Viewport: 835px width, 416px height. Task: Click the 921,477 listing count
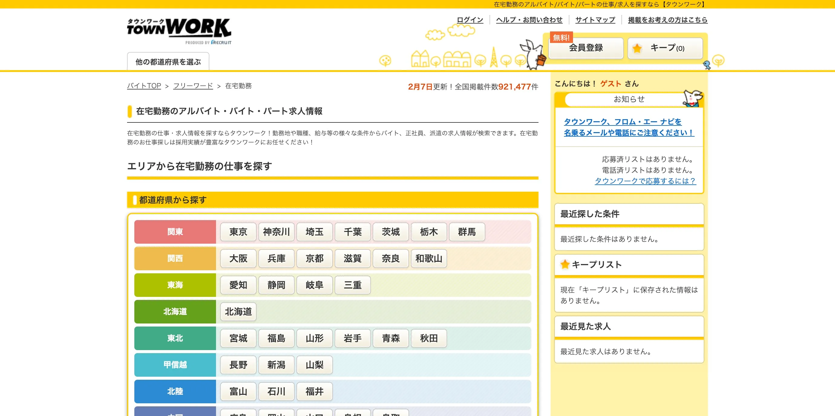514,86
